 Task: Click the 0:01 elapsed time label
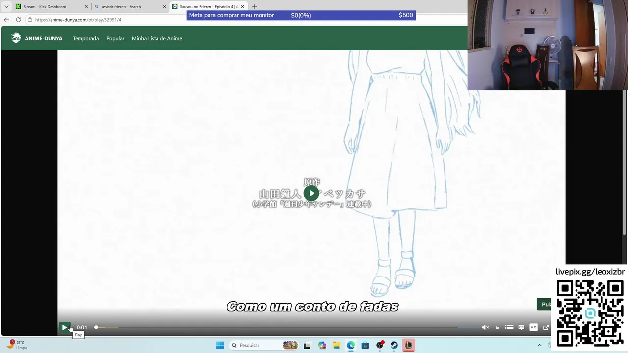click(81, 328)
